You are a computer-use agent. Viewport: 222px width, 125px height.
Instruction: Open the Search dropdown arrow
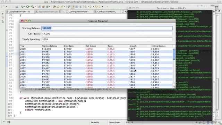(64, 7)
